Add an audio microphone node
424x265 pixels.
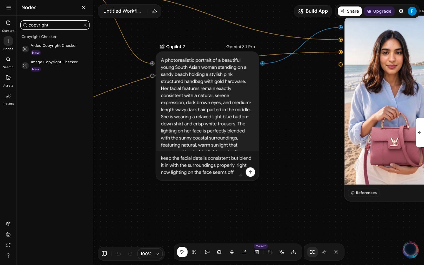pyautogui.click(x=232, y=252)
